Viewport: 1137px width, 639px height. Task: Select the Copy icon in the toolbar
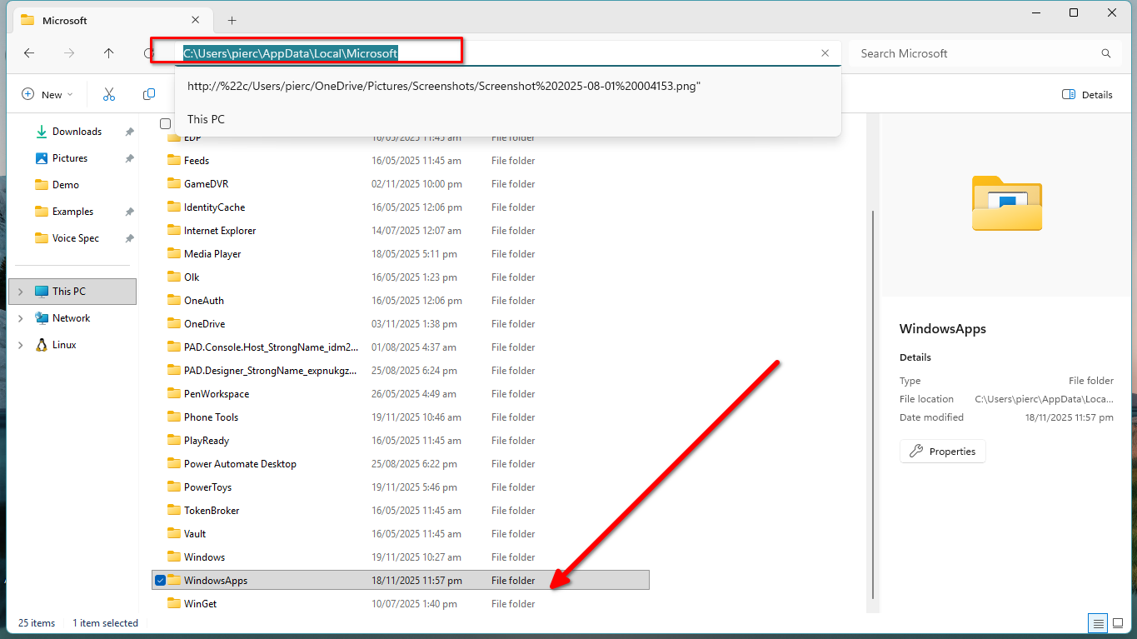click(x=149, y=94)
